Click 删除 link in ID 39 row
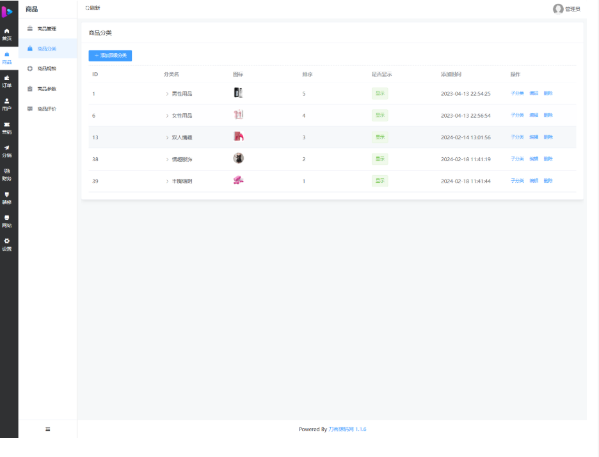599x457 pixels. 548,181
